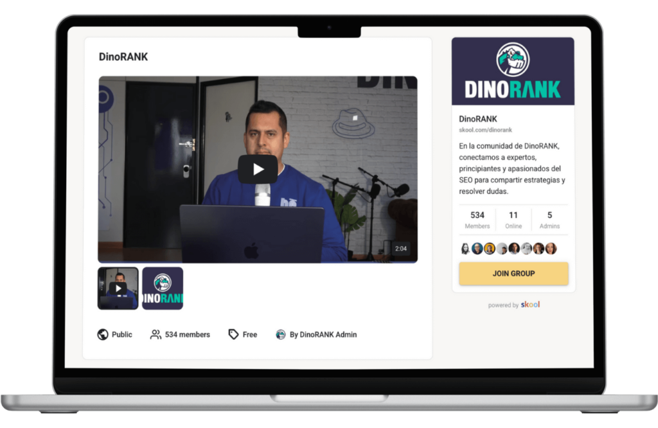Click the JOIN GROUP button
This screenshot has height=428, width=658.
click(x=513, y=274)
